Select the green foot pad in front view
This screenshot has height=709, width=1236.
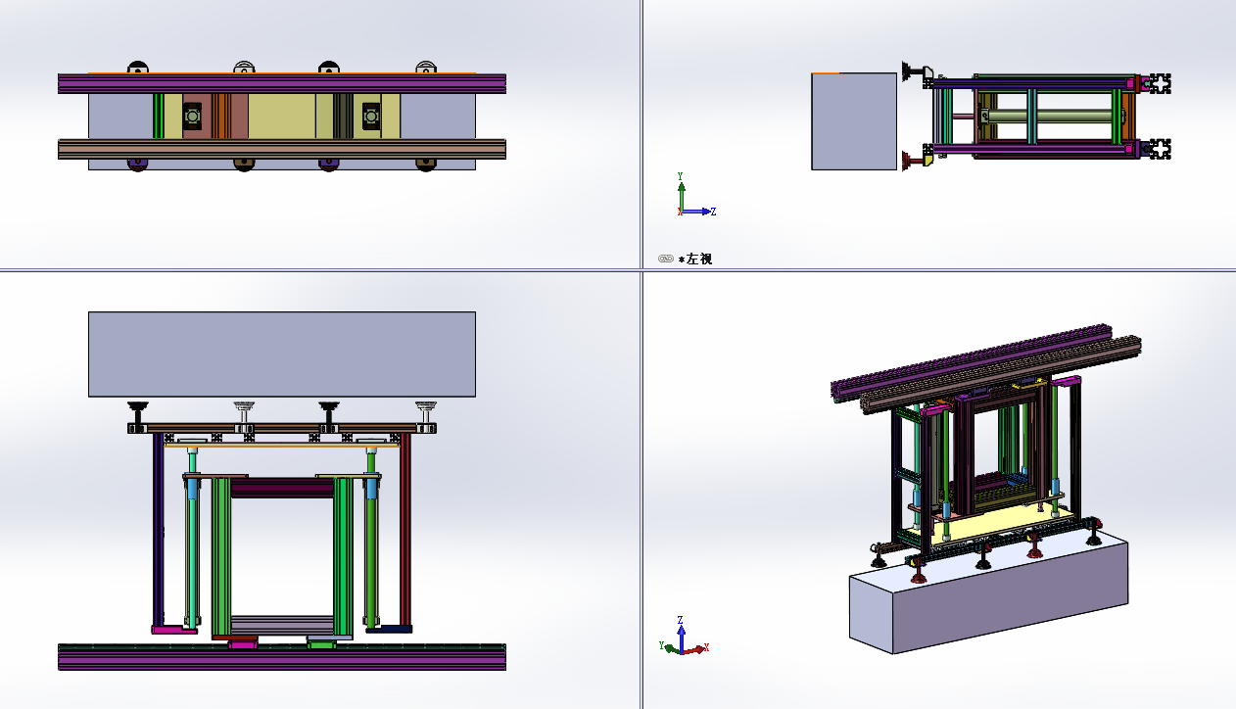coord(321,643)
